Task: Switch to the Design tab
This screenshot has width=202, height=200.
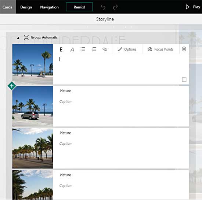Action: (x=26, y=7)
